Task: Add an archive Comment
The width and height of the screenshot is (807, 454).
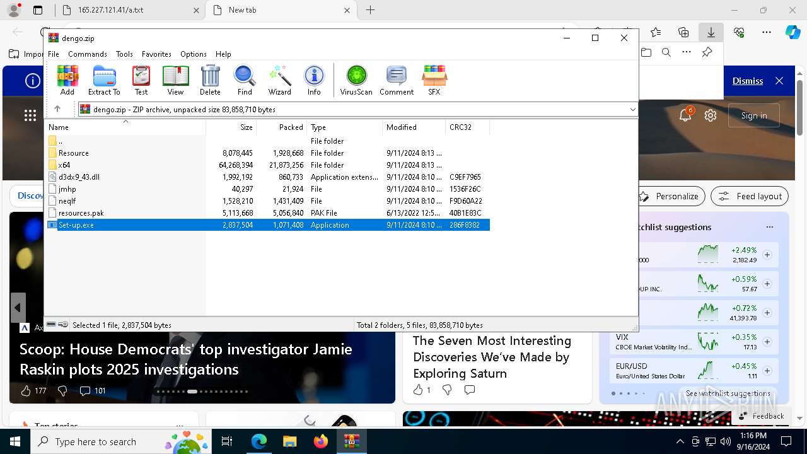Action: tap(397, 80)
